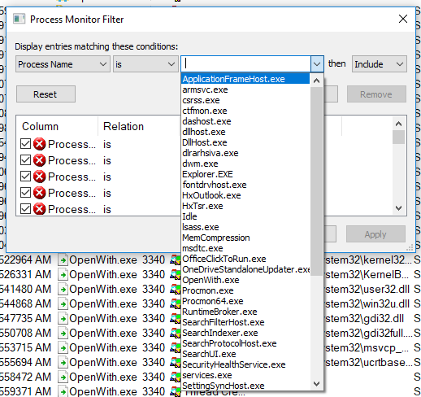Select OpenWith.exe in the dropdown list

point(245,280)
